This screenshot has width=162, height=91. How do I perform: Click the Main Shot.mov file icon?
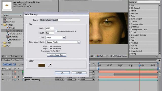pyautogui.click(x=8, y=40)
